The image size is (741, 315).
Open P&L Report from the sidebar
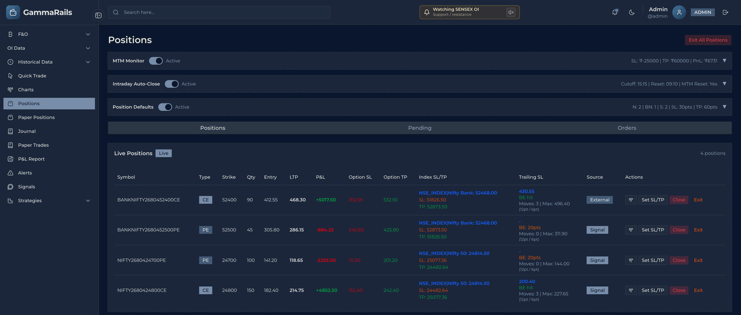point(49,159)
